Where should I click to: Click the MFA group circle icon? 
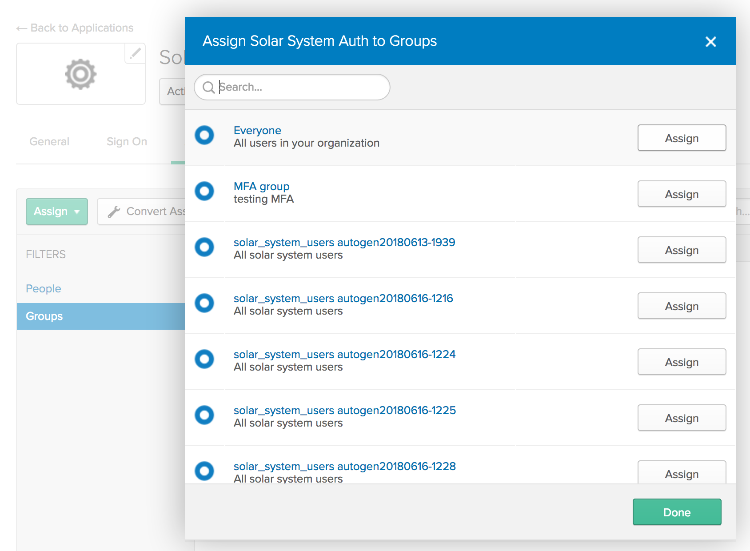204,191
